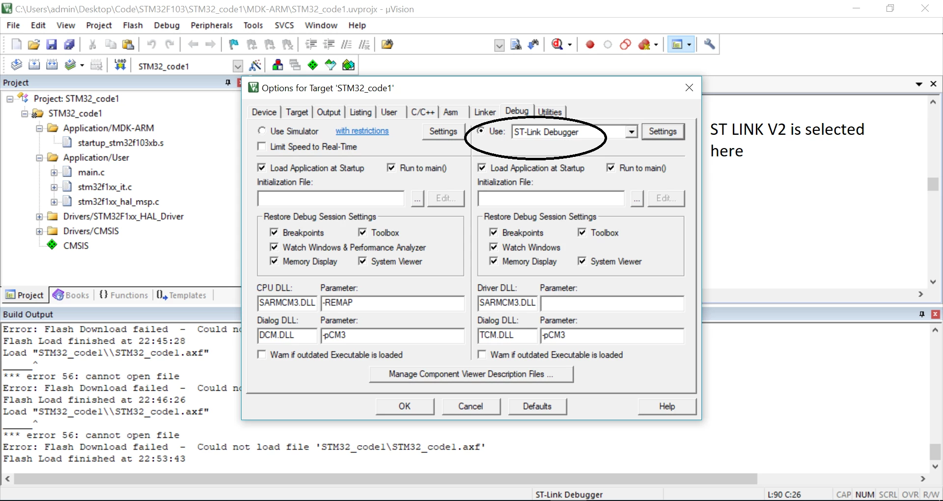Switch to the Utilities tab
Image resolution: width=943 pixels, height=501 pixels.
(x=550, y=112)
